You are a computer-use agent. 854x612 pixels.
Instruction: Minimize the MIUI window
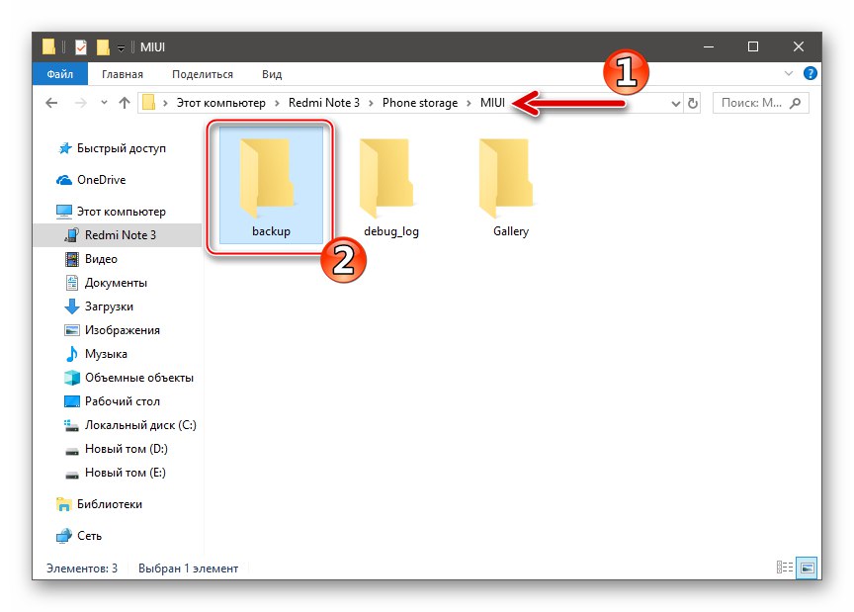[709, 46]
